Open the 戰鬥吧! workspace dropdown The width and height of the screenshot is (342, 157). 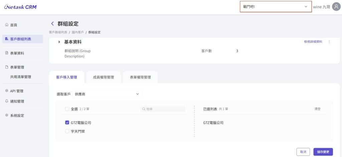[276, 7]
